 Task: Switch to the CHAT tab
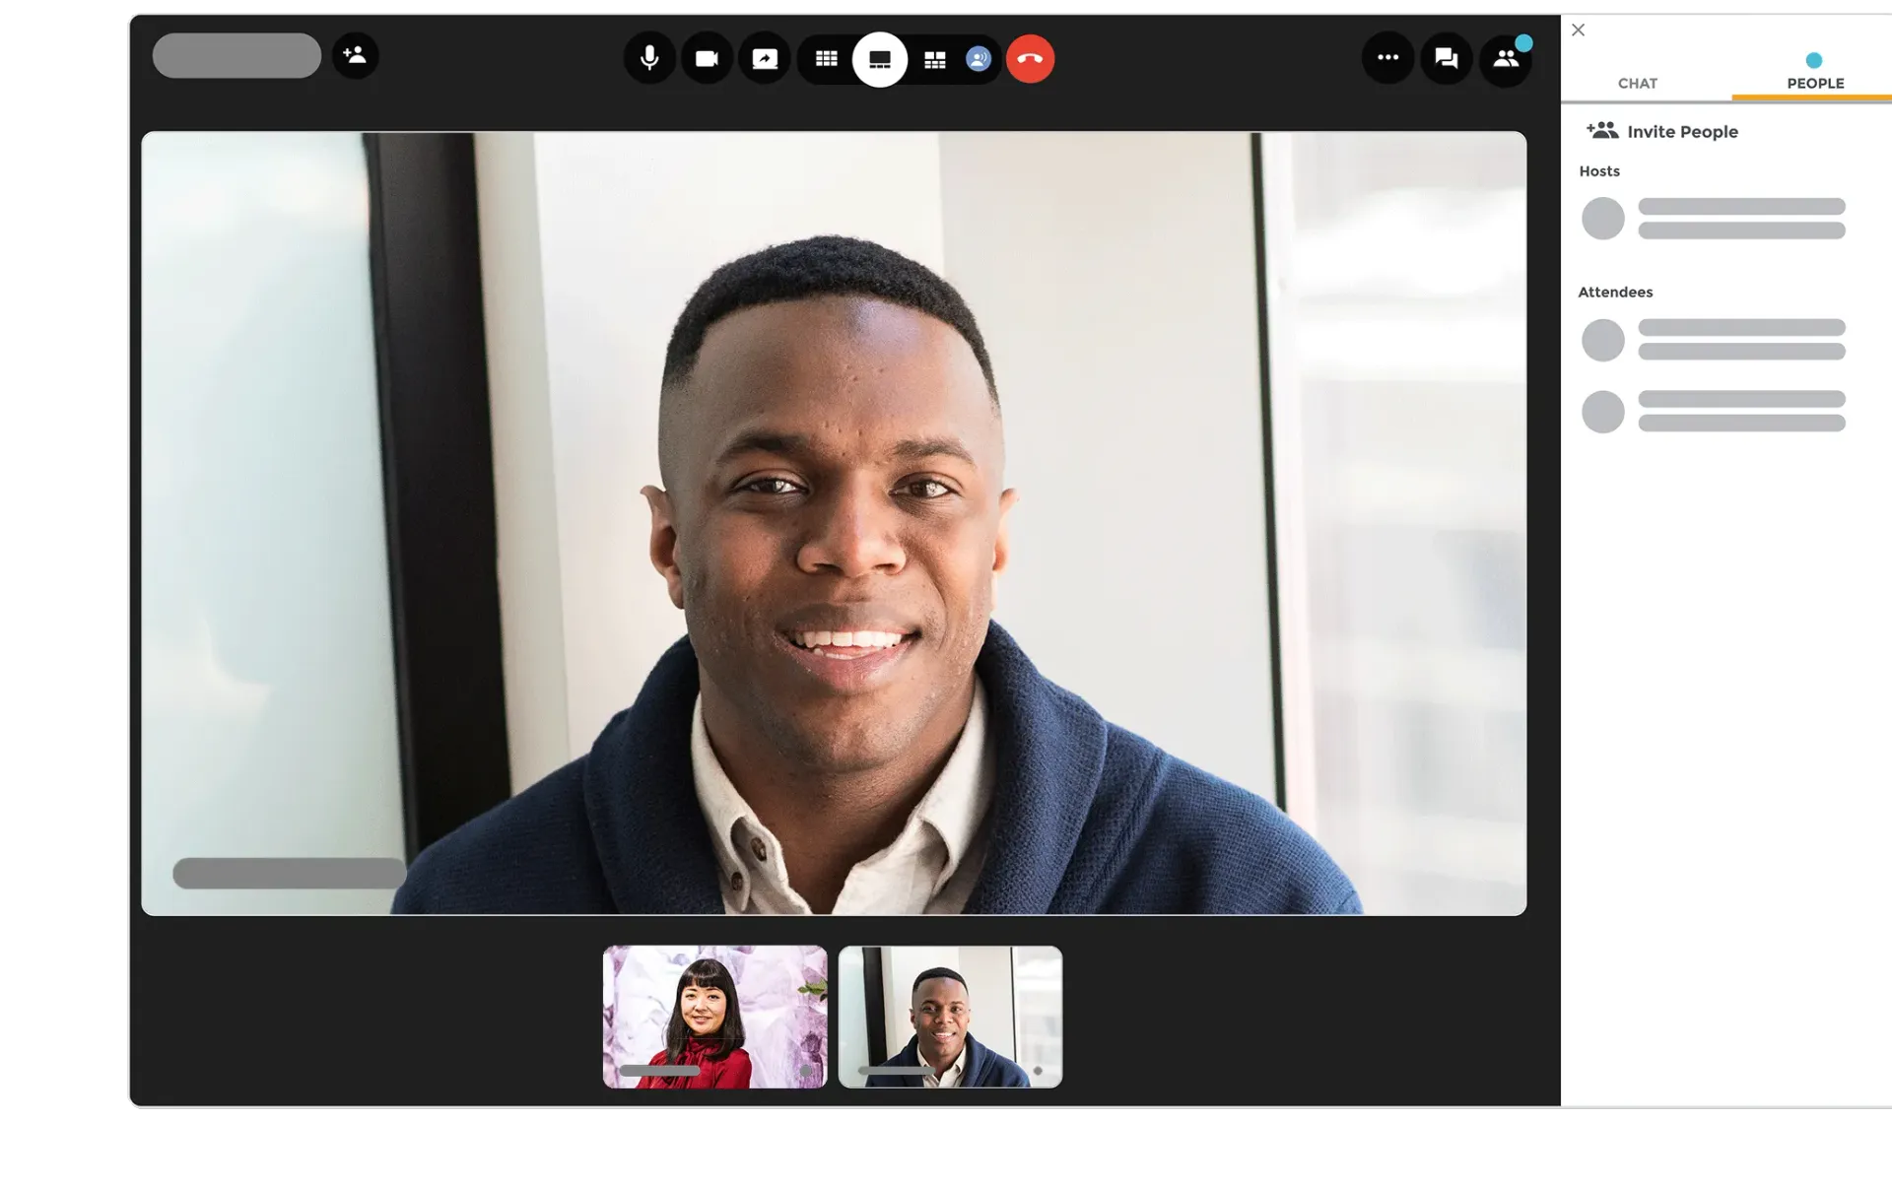tap(1637, 84)
